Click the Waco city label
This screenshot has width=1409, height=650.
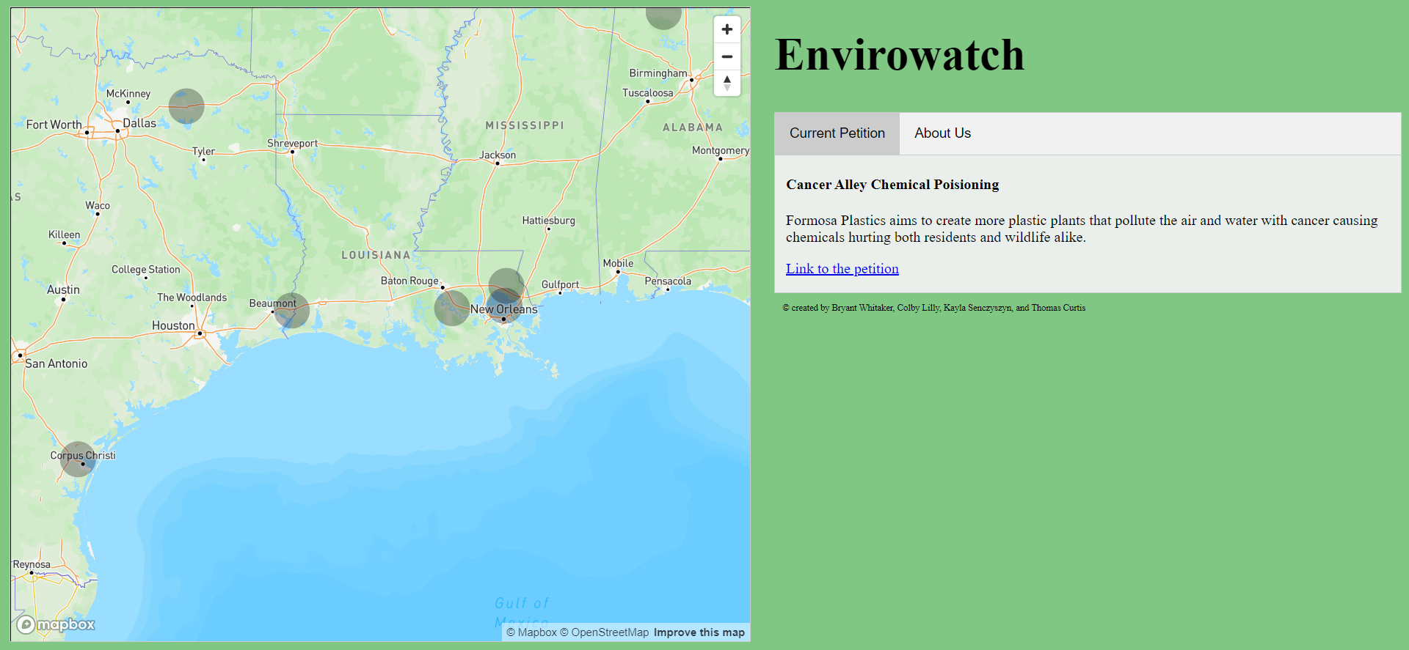click(98, 205)
